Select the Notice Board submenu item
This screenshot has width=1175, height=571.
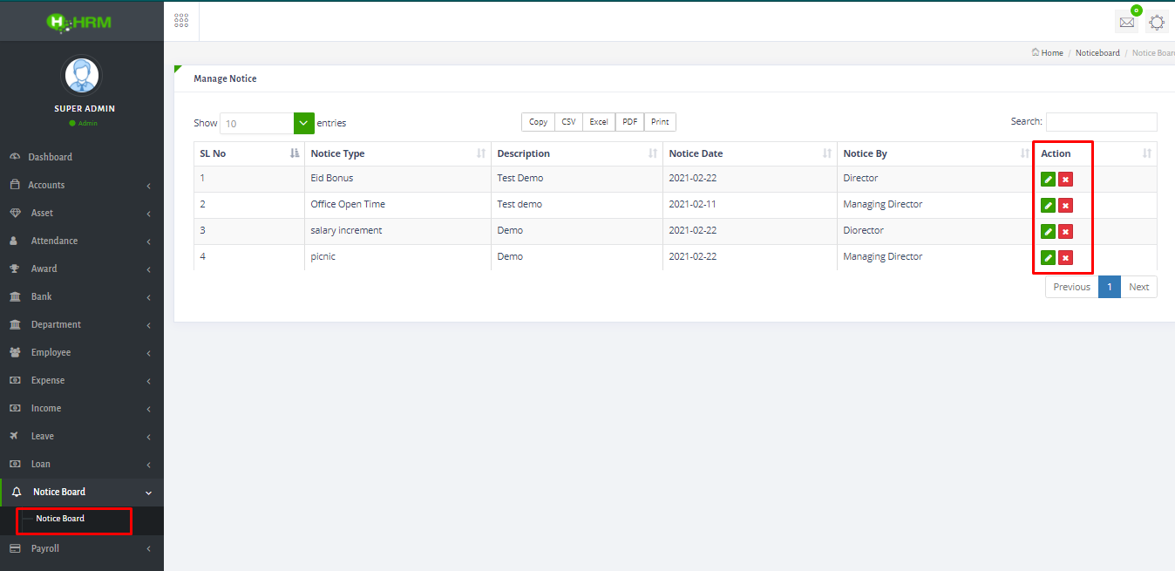point(60,519)
